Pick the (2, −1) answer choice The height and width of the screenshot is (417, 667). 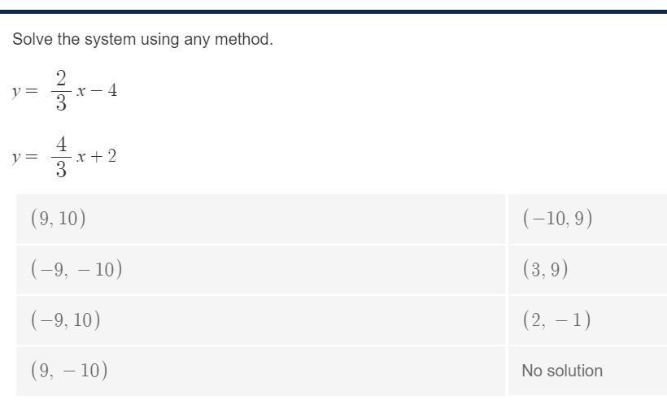(x=588, y=320)
